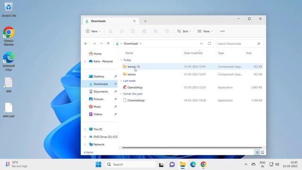Close the Downloads tab

[134, 21]
